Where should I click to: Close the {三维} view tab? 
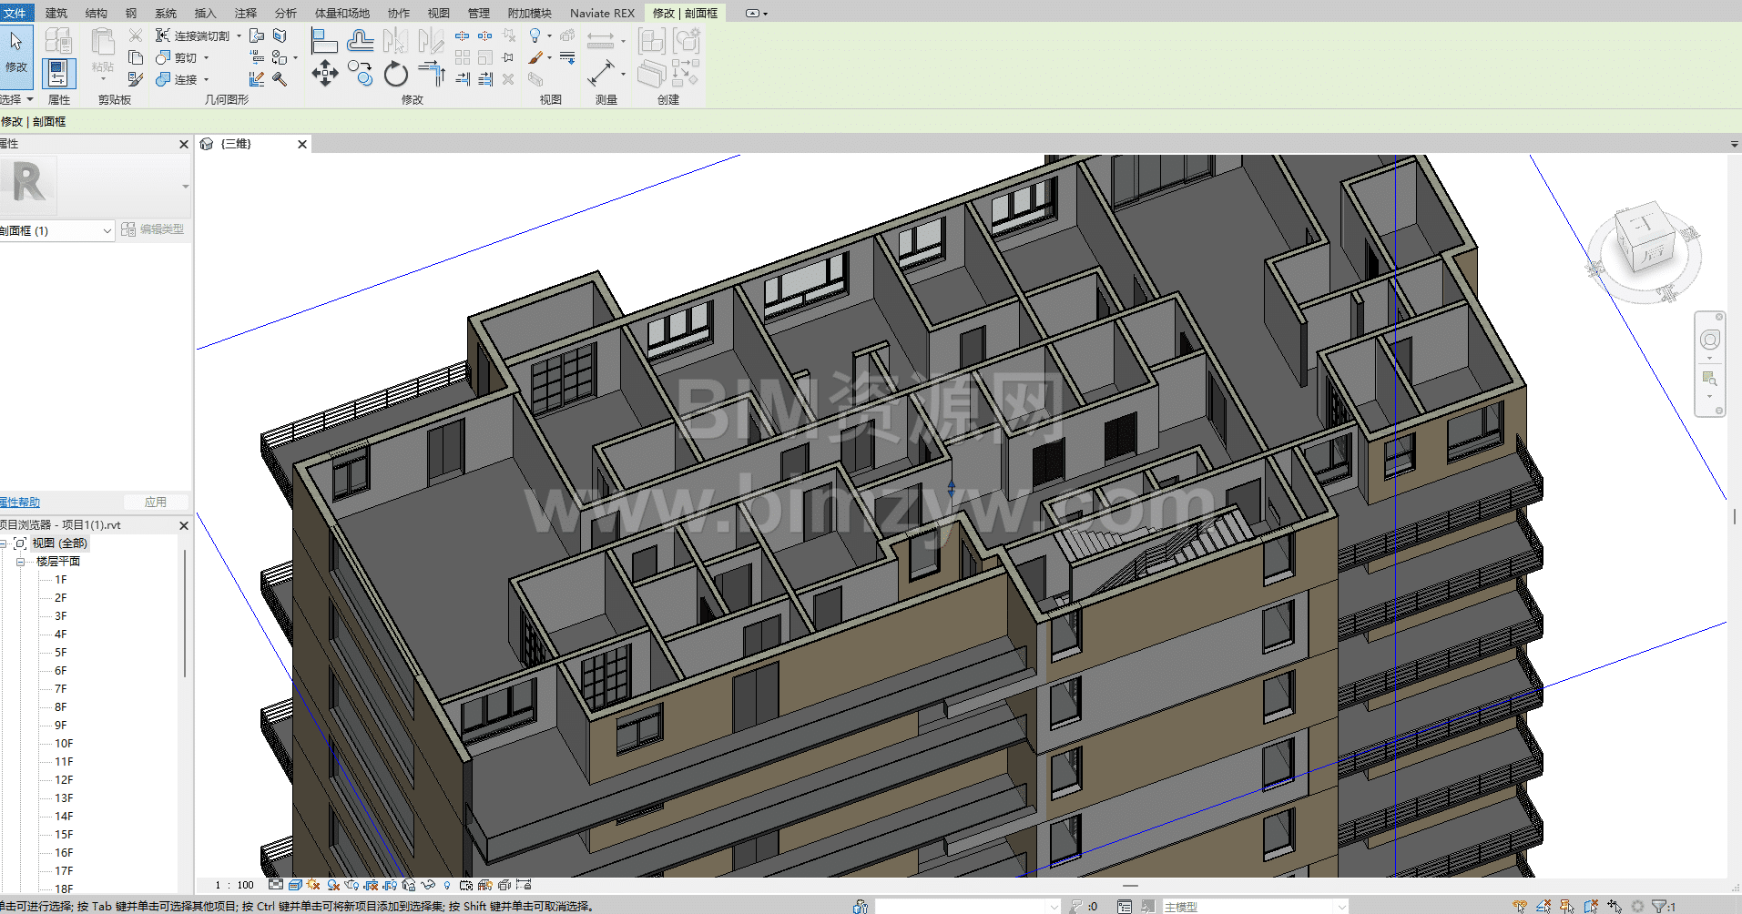pyautogui.click(x=302, y=144)
